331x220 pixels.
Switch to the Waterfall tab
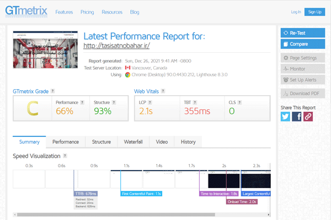click(134, 142)
